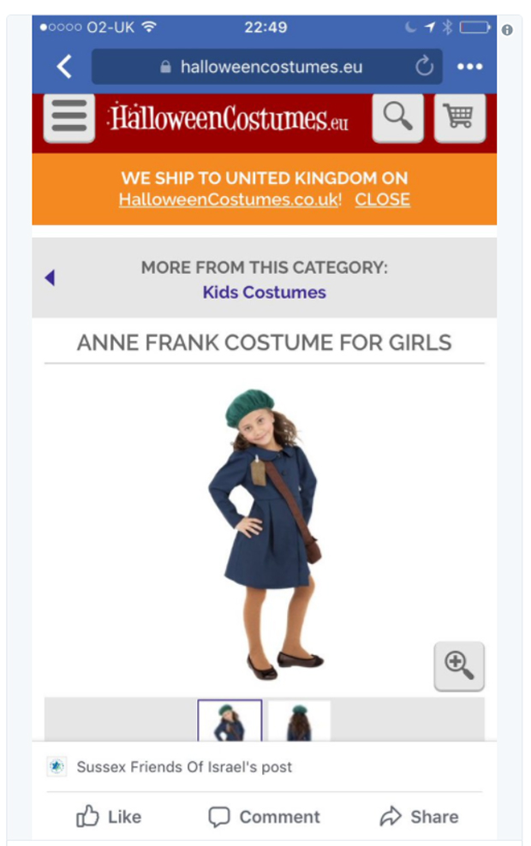The height and width of the screenshot is (846, 531).
Task: Select the second product thumbnail
Action: [x=299, y=721]
